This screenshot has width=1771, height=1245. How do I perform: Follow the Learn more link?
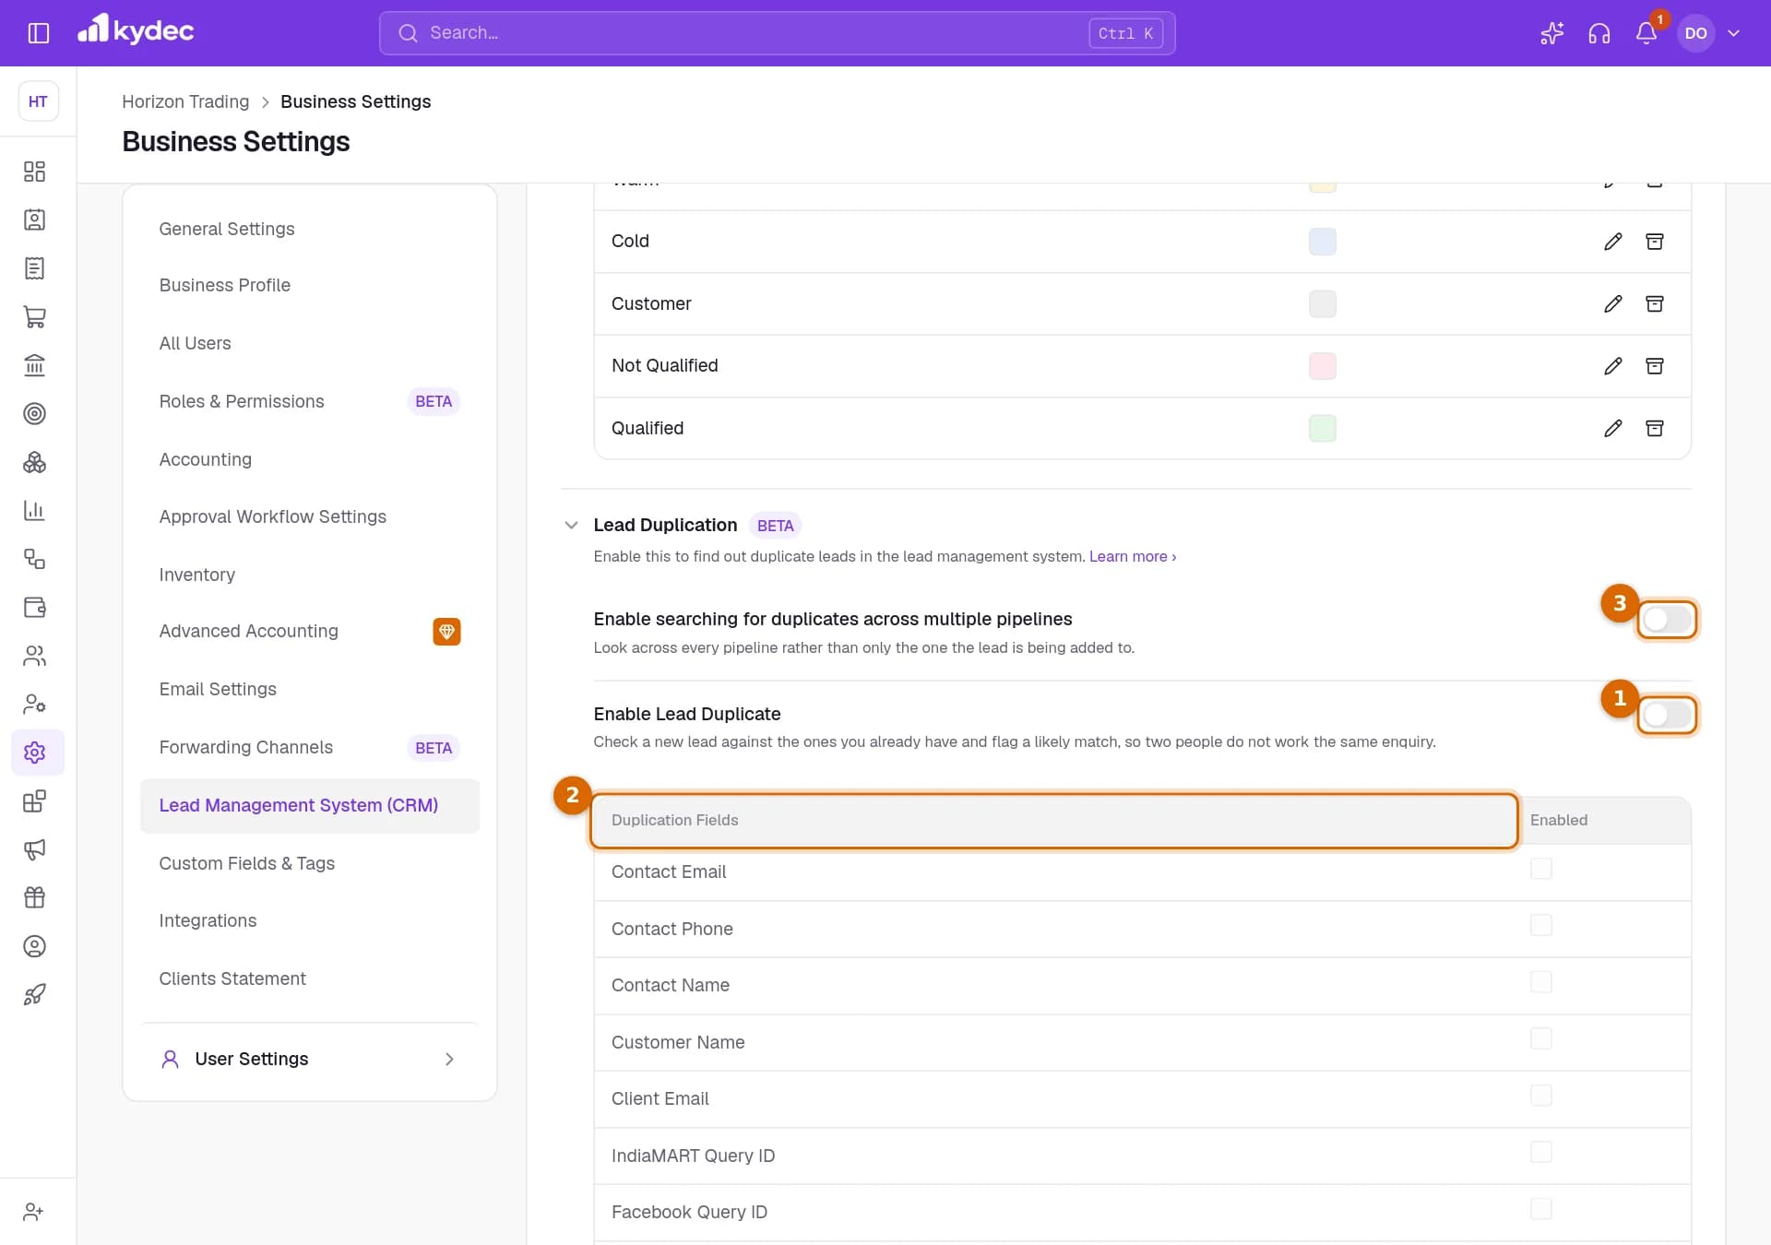pyautogui.click(x=1133, y=557)
